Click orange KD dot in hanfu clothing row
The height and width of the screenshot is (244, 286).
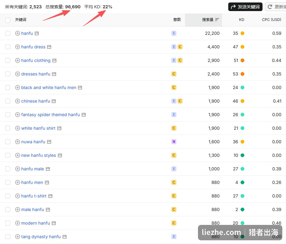tap(242, 60)
